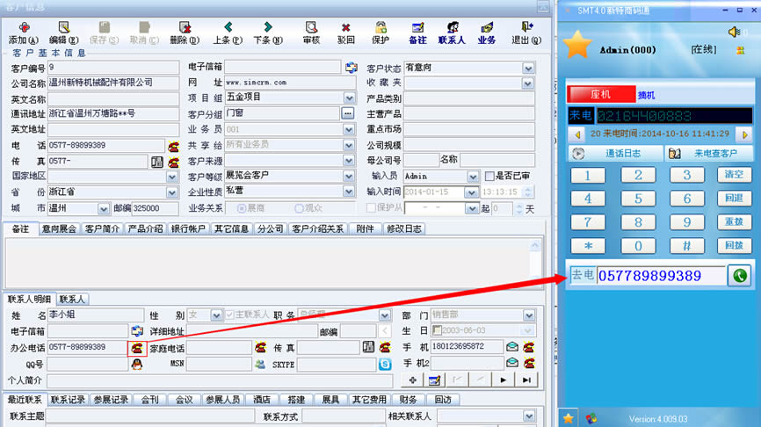Open the 项目组 dropdown list

pyautogui.click(x=348, y=98)
